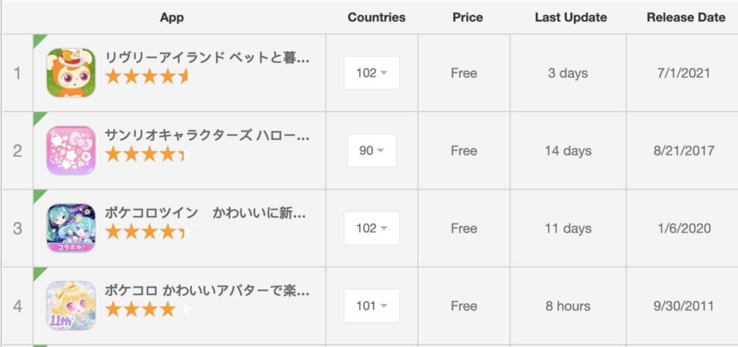Open the ポケコロツイン app title link
Screen dimensions: 738x347
point(207,213)
